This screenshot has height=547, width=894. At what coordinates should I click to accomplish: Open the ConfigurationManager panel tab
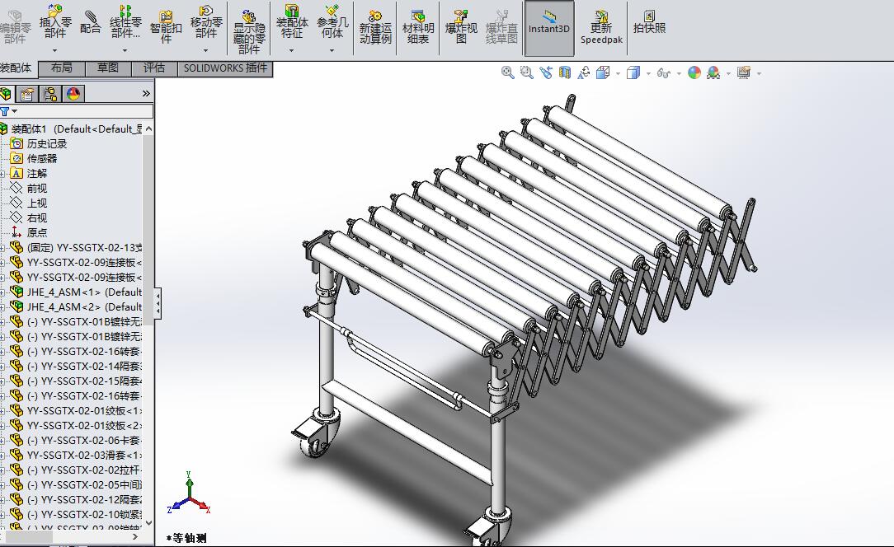[x=50, y=93]
